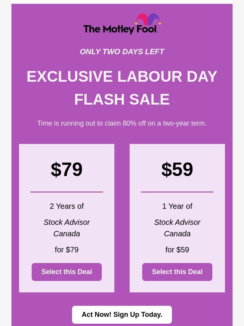The image size is (244, 326).
Task: Click Stock Advisor Canada in the $79 card
Action: click(x=67, y=228)
